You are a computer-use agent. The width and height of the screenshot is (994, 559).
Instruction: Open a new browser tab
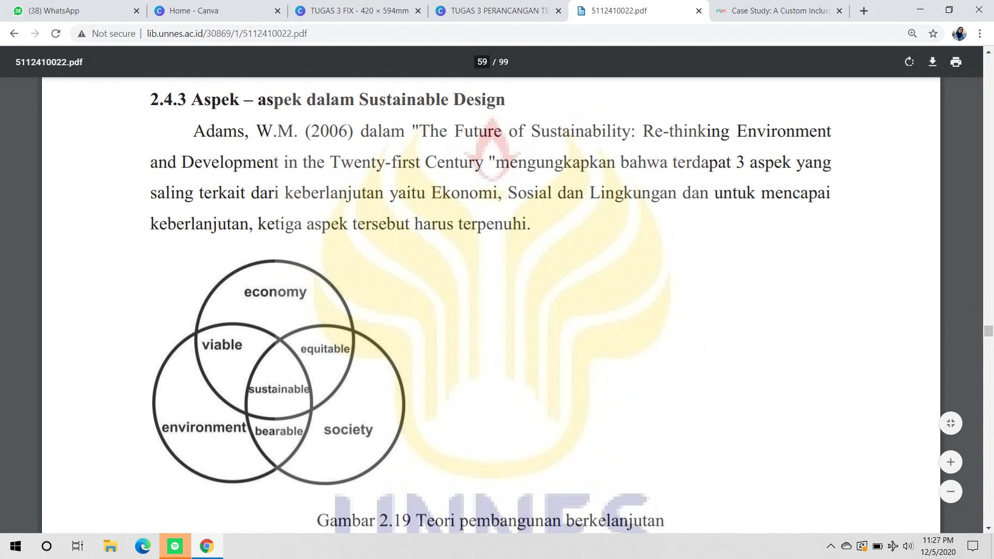tap(864, 11)
